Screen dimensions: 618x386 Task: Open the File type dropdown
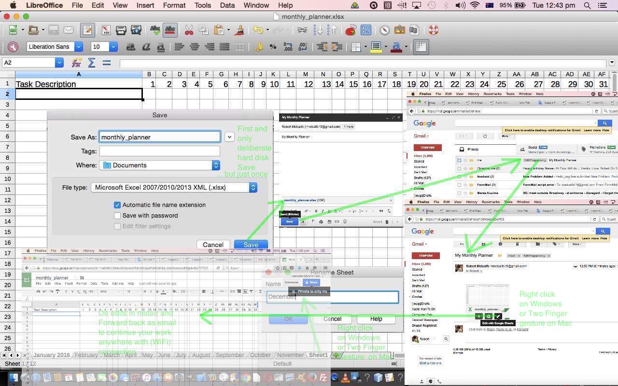174,187
